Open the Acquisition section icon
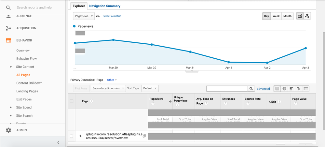The width and height of the screenshot is (325, 147). pyautogui.click(x=8, y=28)
